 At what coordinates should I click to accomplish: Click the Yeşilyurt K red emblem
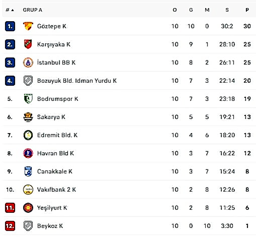click(28, 208)
